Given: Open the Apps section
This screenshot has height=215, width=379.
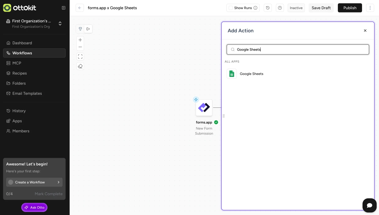Looking at the screenshot, I should 17,121.
